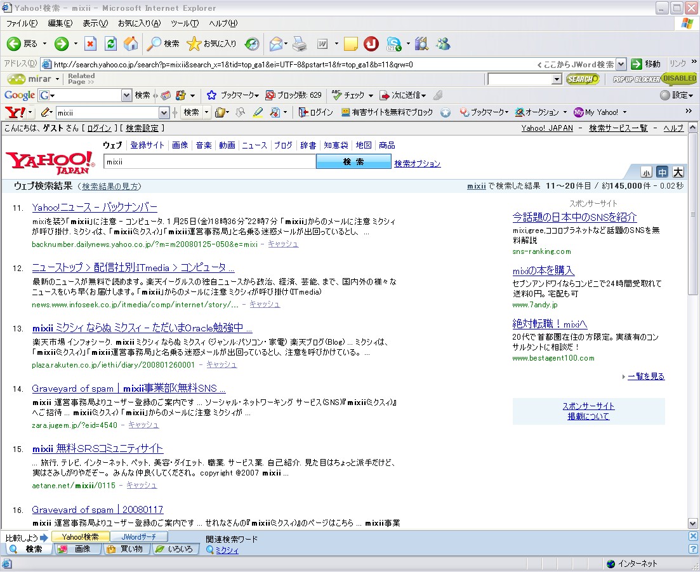Open the 表示(V) menu
The image size is (700, 572).
click(x=95, y=23)
